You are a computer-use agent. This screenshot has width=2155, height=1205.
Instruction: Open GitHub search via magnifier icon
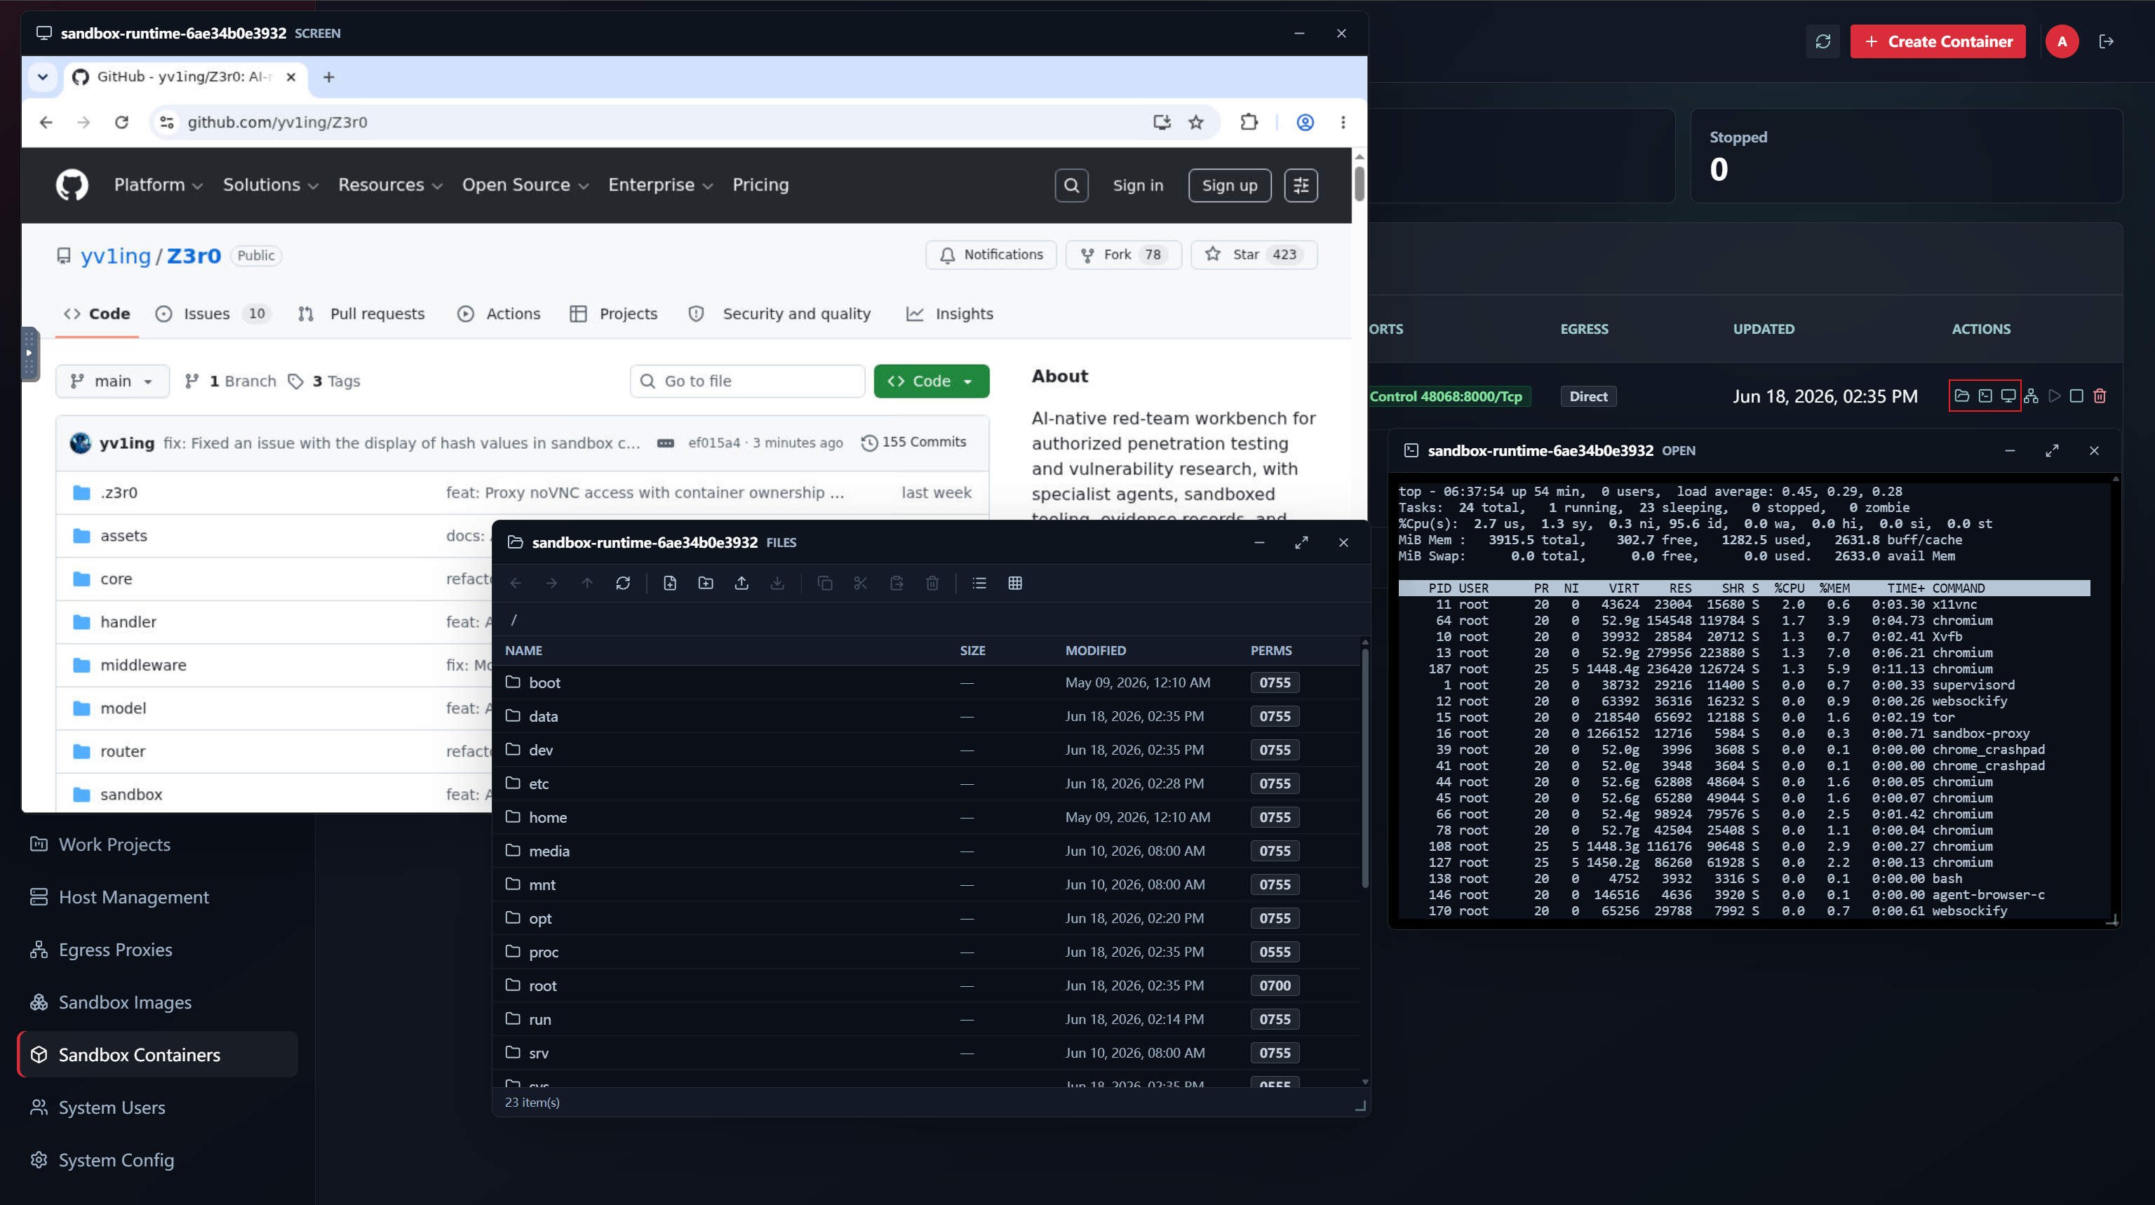[x=1072, y=186]
